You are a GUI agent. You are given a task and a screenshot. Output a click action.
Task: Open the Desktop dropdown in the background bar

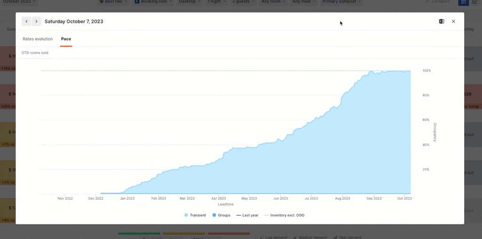tap(190, 2)
